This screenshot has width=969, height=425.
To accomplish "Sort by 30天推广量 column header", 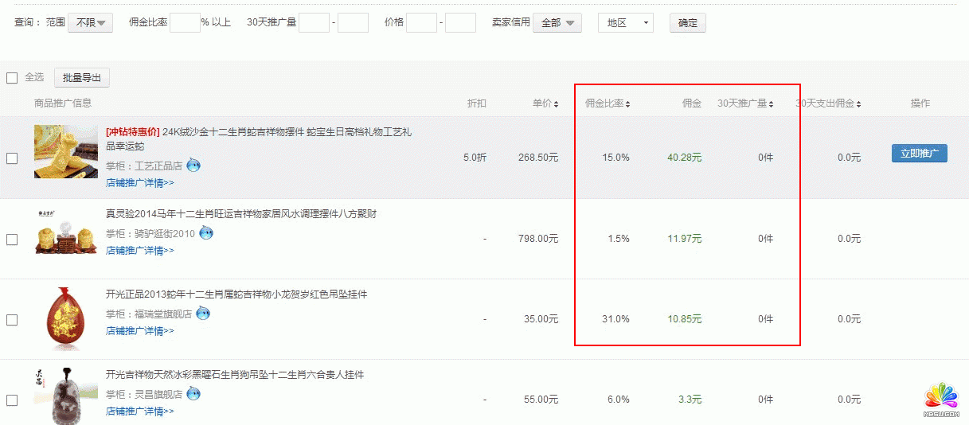I will click(x=745, y=103).
